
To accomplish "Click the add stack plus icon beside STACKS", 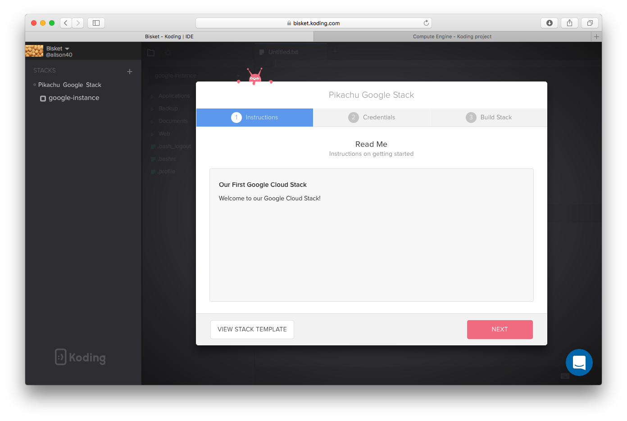I will coord(130,71).
